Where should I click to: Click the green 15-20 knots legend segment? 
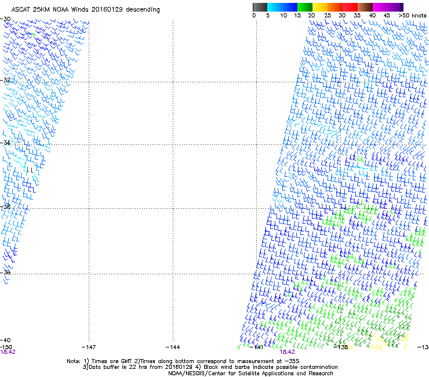coord(305,7)
